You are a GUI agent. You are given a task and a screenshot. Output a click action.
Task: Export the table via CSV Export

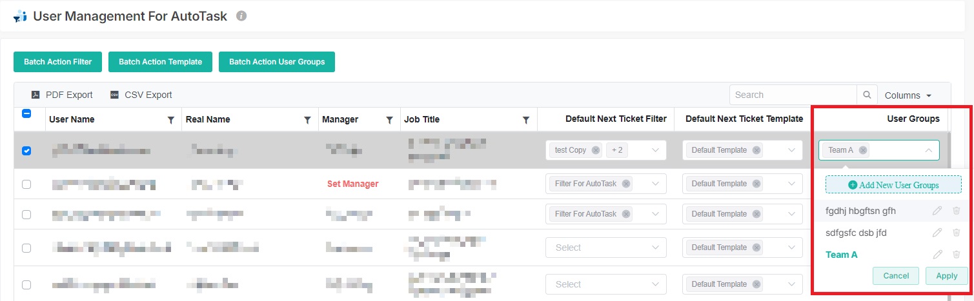pyautogui.click(x=141, y=95)
